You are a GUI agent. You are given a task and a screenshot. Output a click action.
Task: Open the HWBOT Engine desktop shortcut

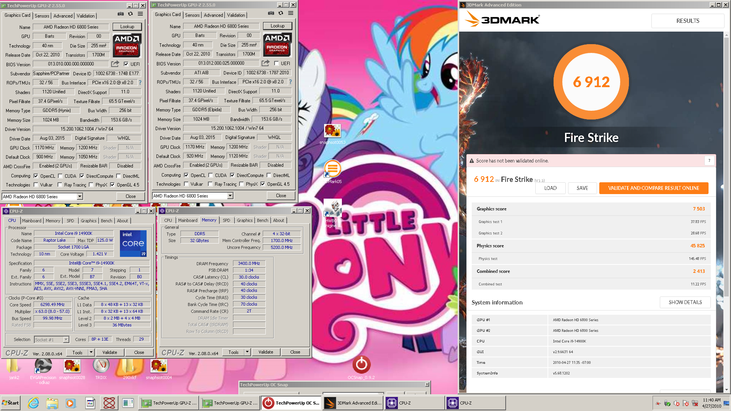pos(333,213)
